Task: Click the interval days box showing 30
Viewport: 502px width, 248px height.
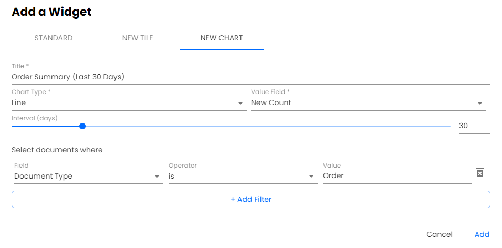Action: pos(474,126)
